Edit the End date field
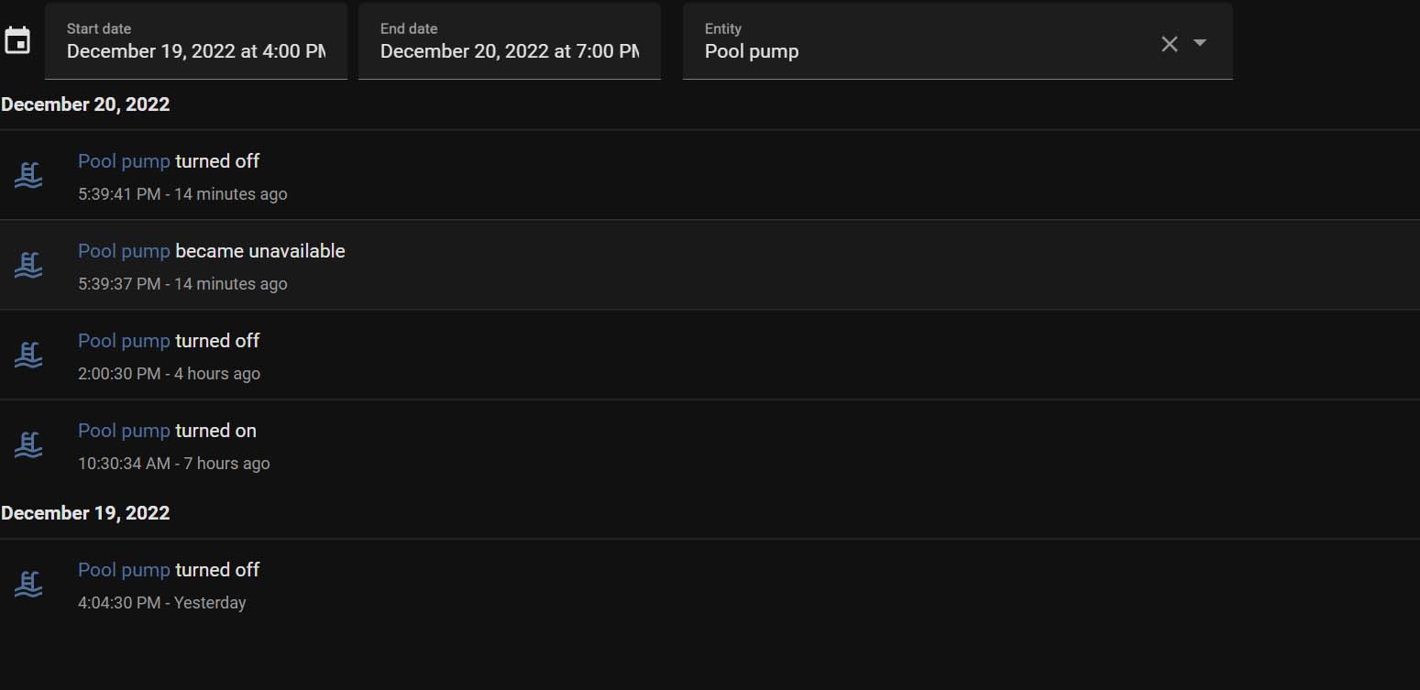Image resolution: width=1420 pixels, height=690 pixels. click(x=510, y=41)
